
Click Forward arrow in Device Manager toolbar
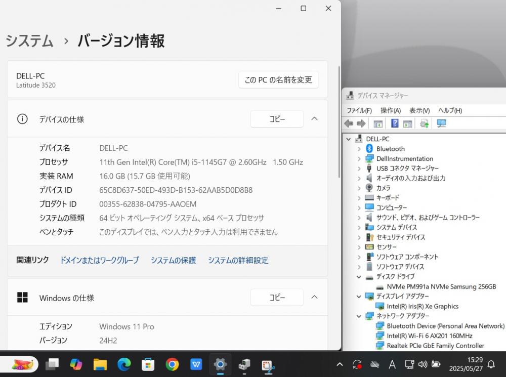(361, 123)
